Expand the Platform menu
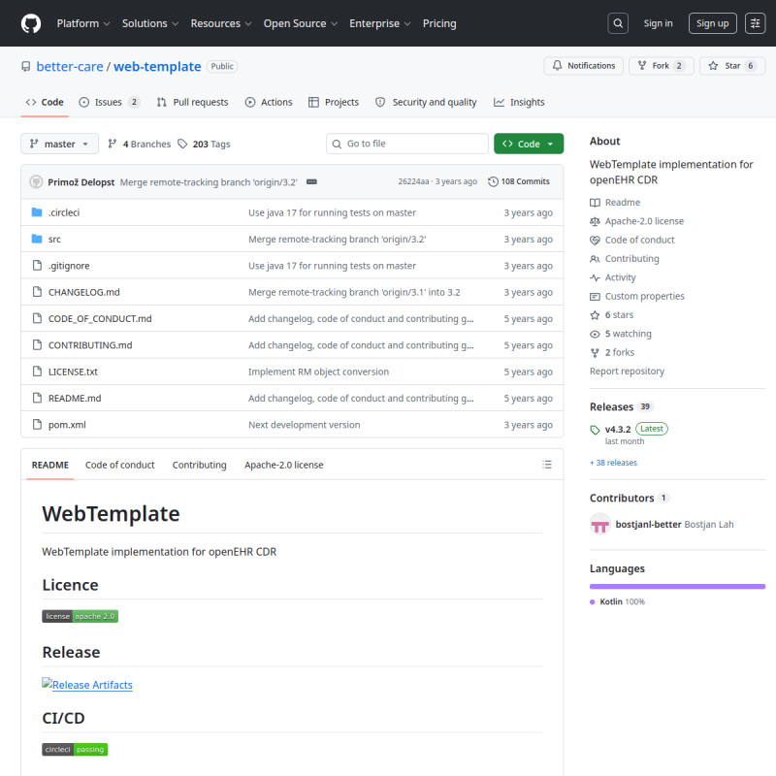Viewport: 776px width, 776px height. coord(83,23)
